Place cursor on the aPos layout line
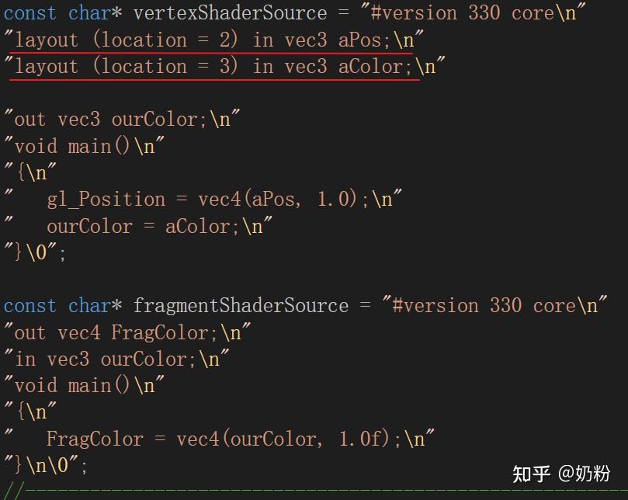The image size is (628, 500). pyautogui.click(x=213, y=40)
